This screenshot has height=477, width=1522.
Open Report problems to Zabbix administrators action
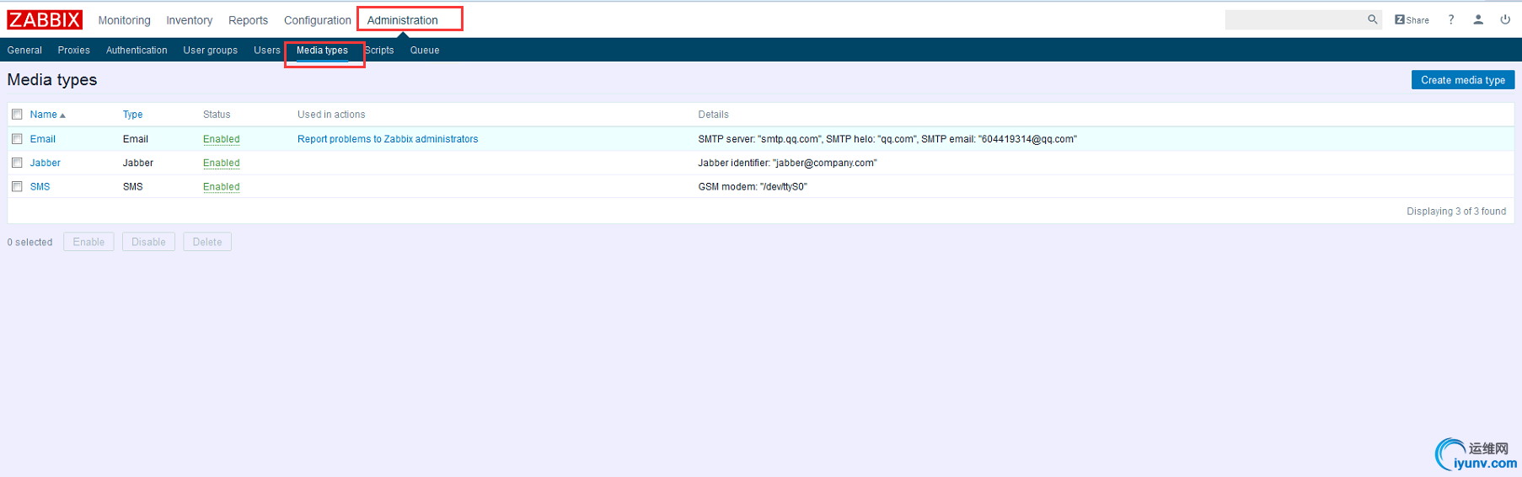[x=388, y=139]
